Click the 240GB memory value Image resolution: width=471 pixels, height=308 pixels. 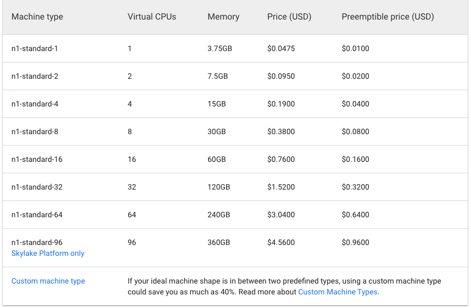(219, 215)
